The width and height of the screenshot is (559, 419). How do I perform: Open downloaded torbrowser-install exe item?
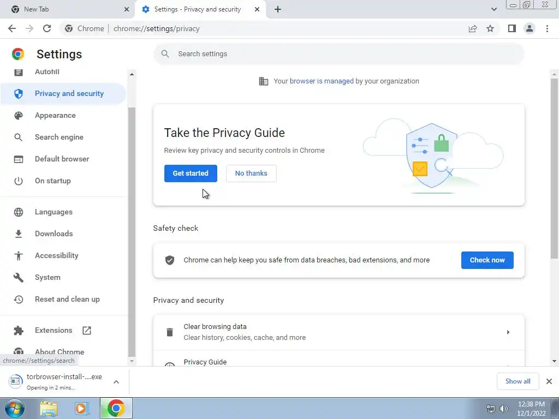coord(56,381)
